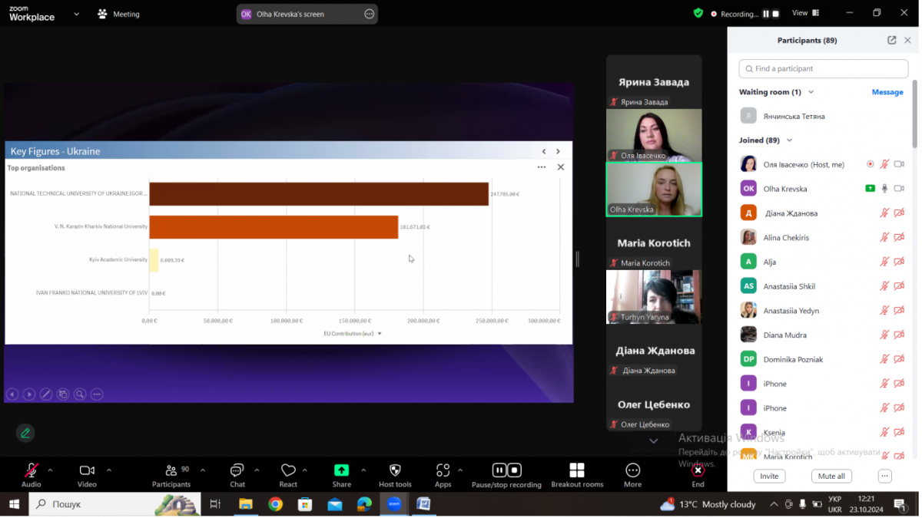Click the Find a participant search field

tap(822, 69)
